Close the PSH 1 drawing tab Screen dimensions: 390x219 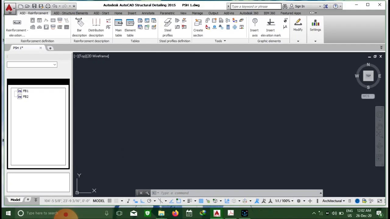[x=41, y=48]
